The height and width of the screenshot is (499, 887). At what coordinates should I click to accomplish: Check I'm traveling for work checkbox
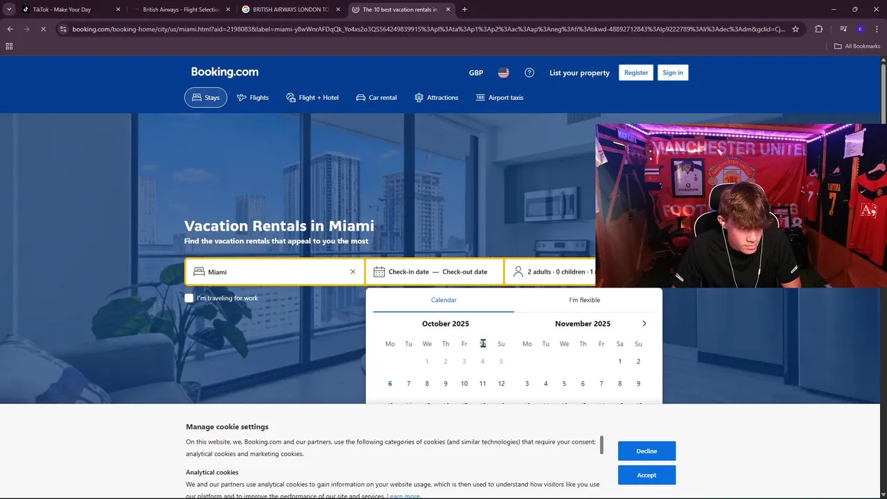pos(189,298)
